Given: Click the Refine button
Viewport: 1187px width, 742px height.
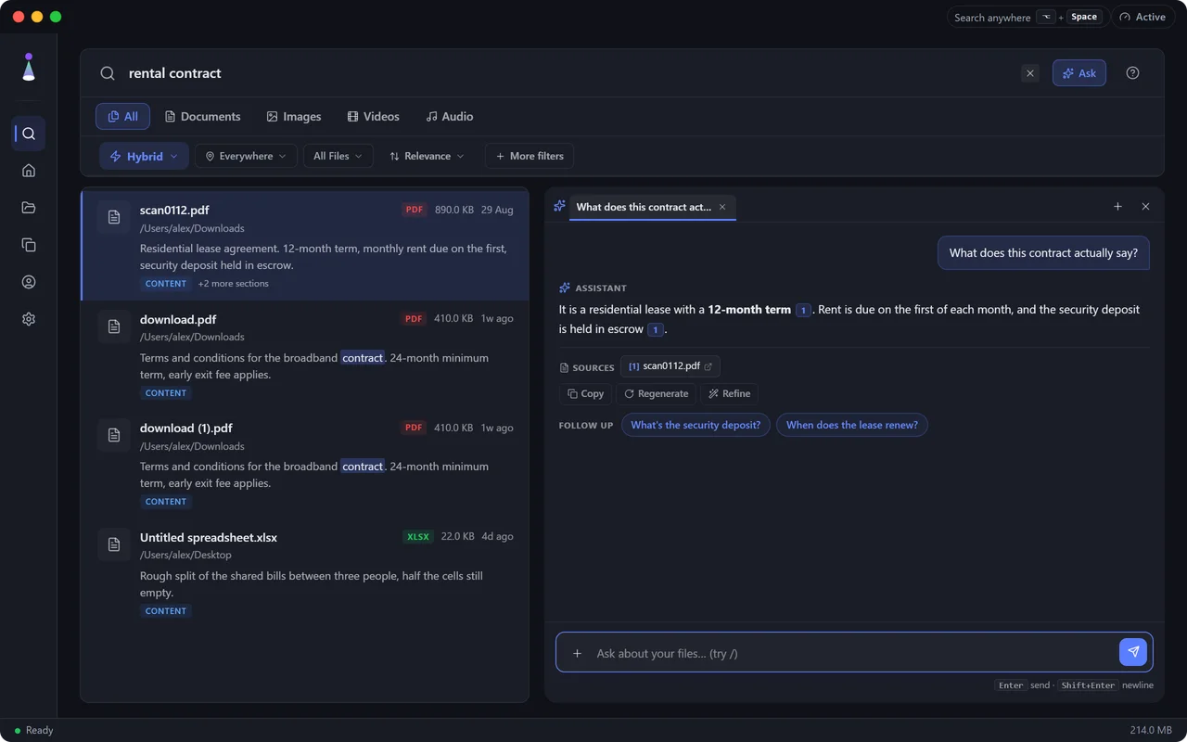Looking at the screenshot, I should [729, 393].
